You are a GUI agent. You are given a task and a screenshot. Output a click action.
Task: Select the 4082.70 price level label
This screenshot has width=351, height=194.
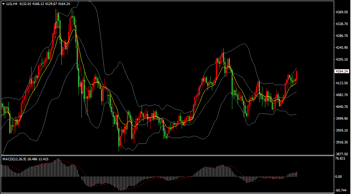(x=342, y=95)
